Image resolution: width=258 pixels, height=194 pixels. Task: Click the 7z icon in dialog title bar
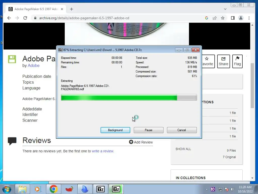coord(60,50)
